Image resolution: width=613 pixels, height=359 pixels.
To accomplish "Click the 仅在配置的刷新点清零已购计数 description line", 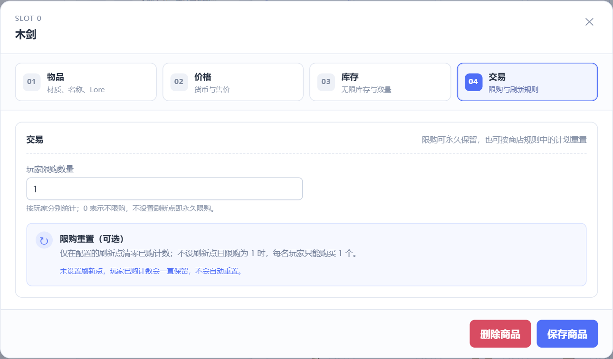I will coord(209,253).
